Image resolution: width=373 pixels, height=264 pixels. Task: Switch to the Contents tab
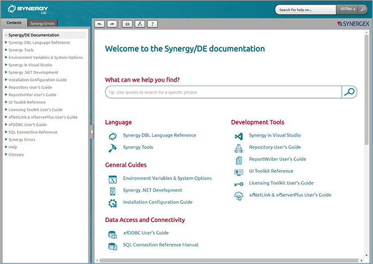click(x=14, y=23)
